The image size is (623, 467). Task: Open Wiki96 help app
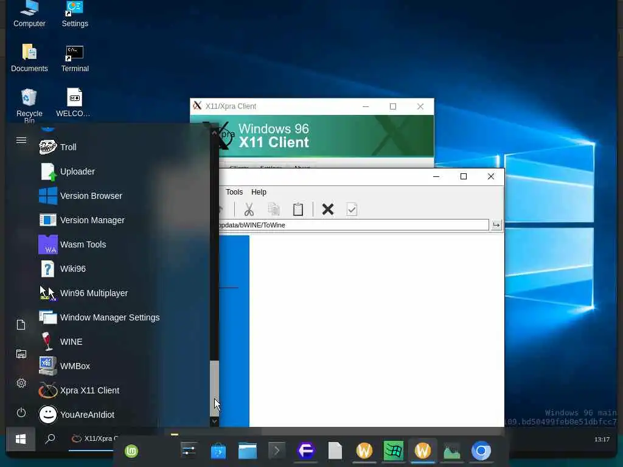coord(63,269)
